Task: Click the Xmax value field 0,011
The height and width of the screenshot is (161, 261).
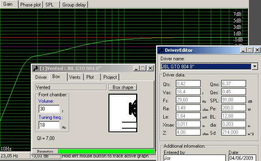Action: pos(188,124)
